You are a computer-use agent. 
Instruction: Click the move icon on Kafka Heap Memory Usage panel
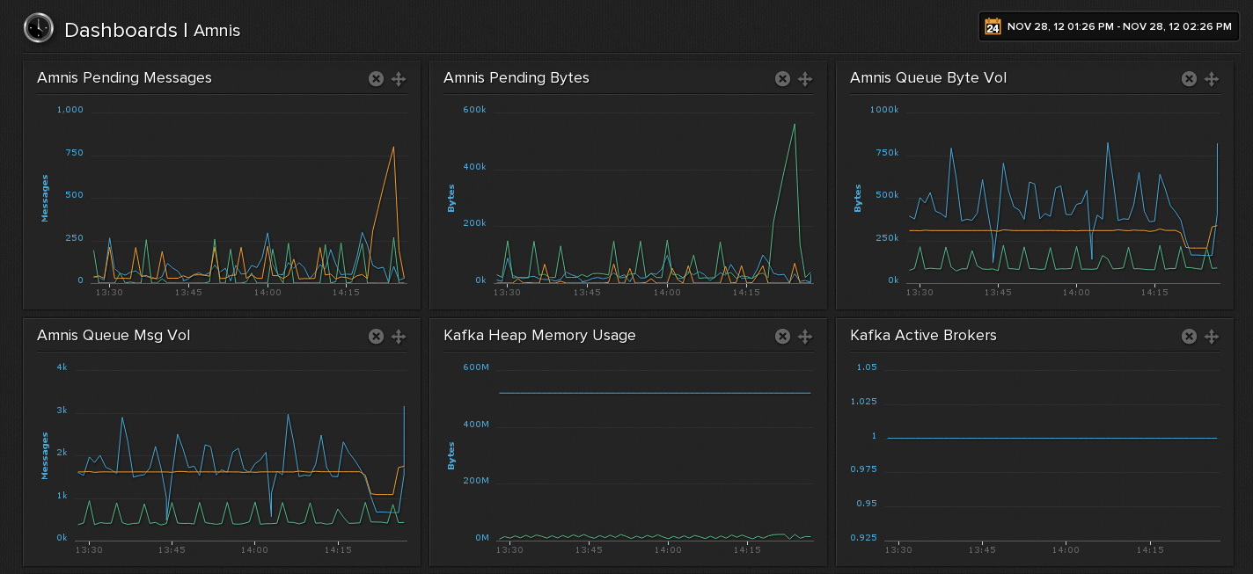point(804,336)
